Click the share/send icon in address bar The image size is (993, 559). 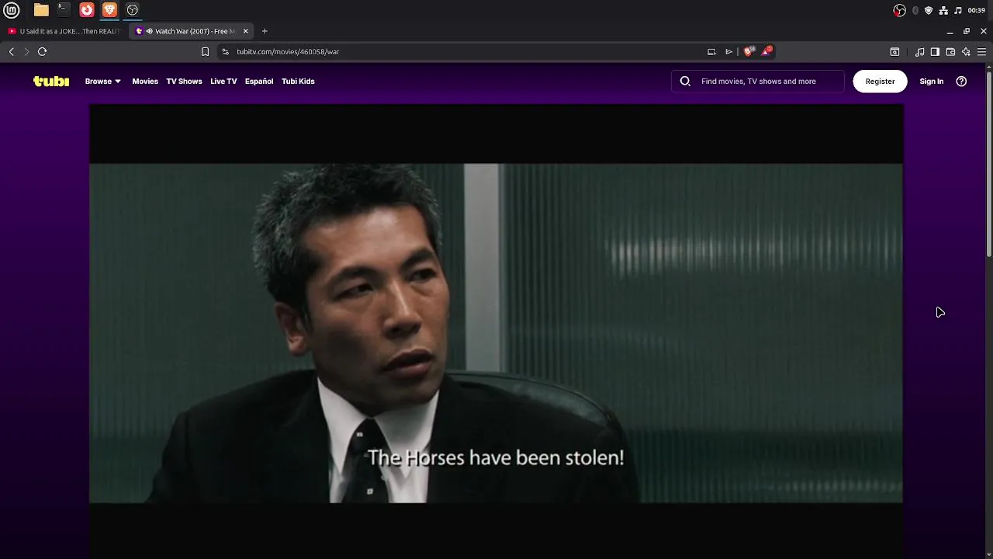coord(728,51)
